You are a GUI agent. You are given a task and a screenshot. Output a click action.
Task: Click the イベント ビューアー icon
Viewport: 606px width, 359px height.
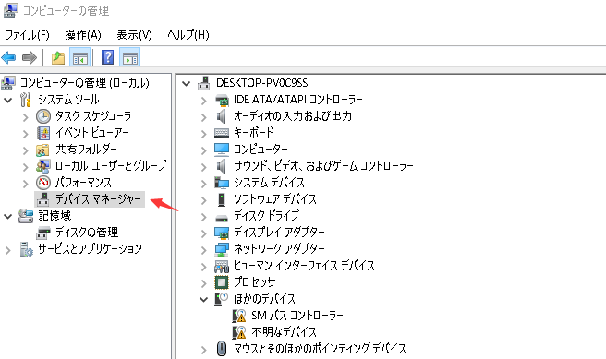tap(43, 133)
